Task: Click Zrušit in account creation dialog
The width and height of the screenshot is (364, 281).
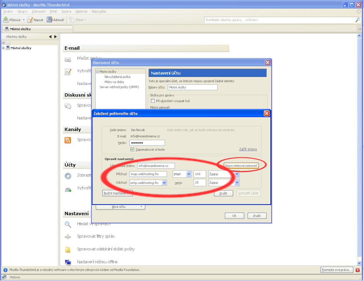Action: 223,193
